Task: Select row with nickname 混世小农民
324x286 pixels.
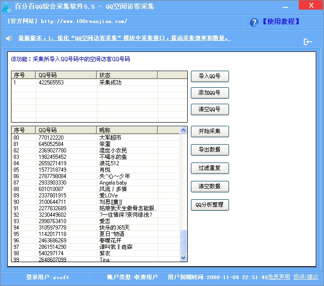Action: coord(95,151)
